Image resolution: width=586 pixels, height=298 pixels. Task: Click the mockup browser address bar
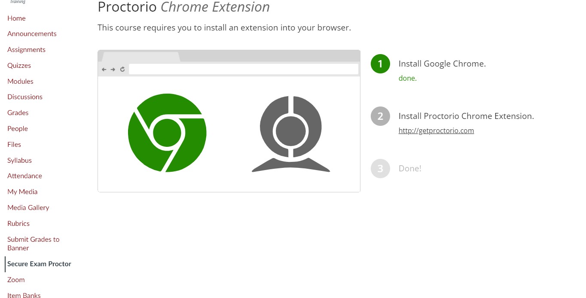(244, 69)
